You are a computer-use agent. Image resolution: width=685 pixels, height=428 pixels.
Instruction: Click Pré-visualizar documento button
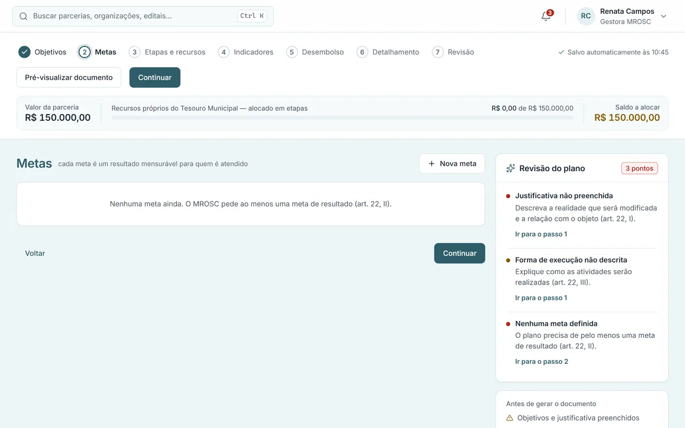click(69, 78)
